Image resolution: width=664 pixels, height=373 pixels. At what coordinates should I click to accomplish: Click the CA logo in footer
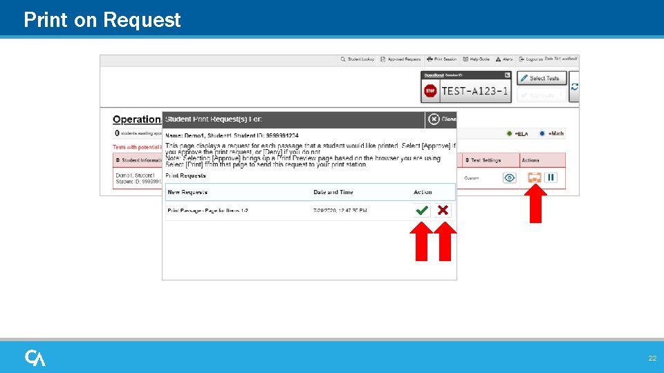pyautogui.click(x=35, y=358)
